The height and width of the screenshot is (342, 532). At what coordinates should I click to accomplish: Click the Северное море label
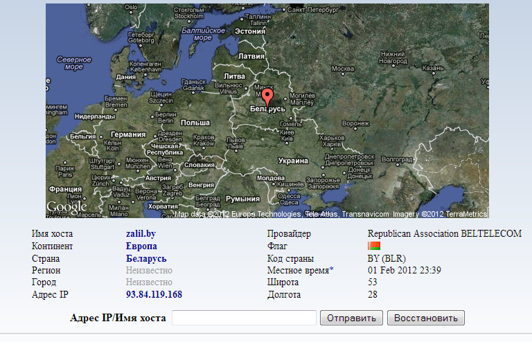tap(74, 63)
